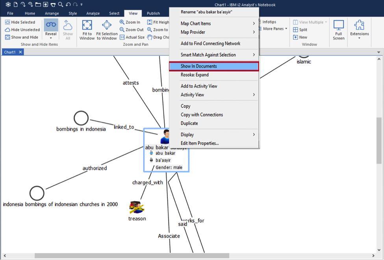Click the Split window icon
Screen dimensions: 384x260
tap(296, 30)
